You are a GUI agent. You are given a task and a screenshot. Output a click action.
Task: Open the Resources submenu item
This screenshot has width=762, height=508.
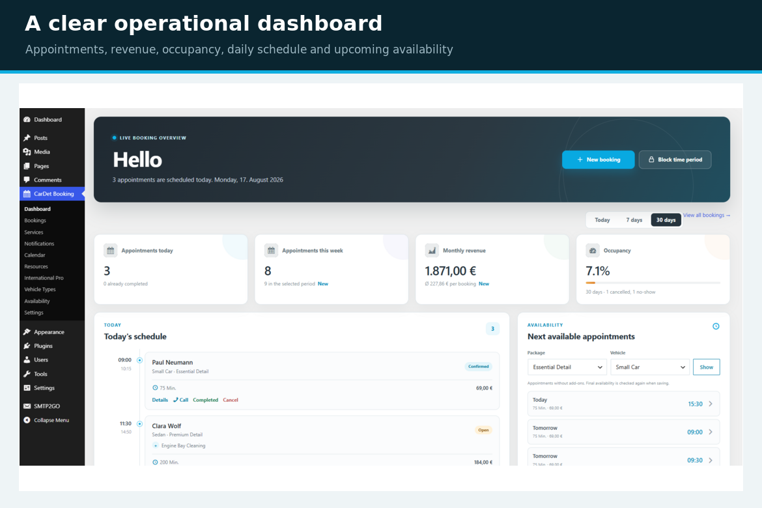click(36, 266)
